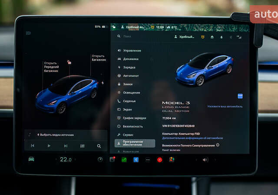Select the Зарядка menu item
Viewport: 278px width, 195px height.
tap(129, 68)
